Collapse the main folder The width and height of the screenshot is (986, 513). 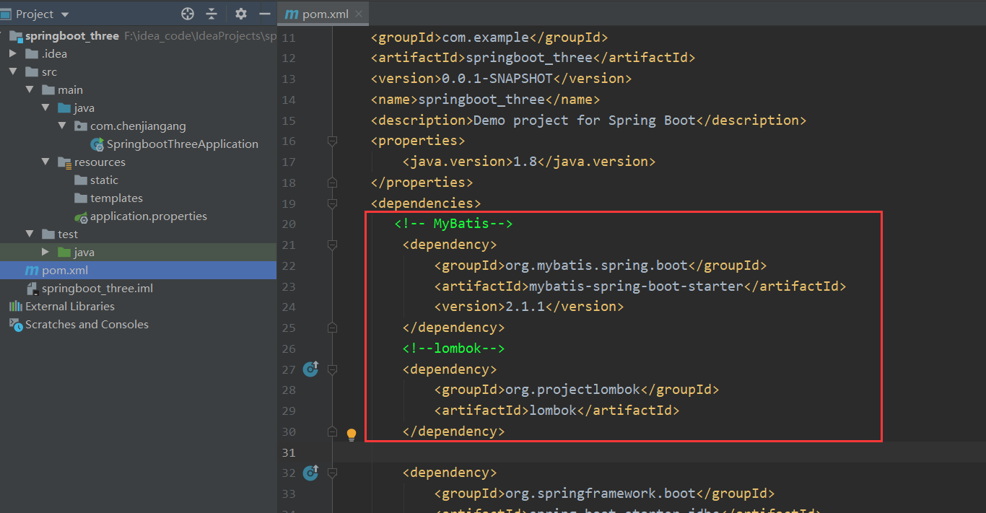pos(30,90)
